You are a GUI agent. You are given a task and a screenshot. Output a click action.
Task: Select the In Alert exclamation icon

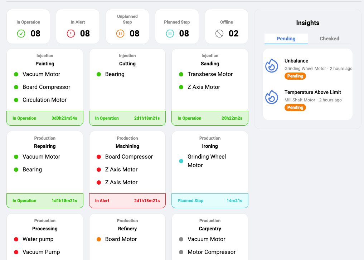pos(71,34)
